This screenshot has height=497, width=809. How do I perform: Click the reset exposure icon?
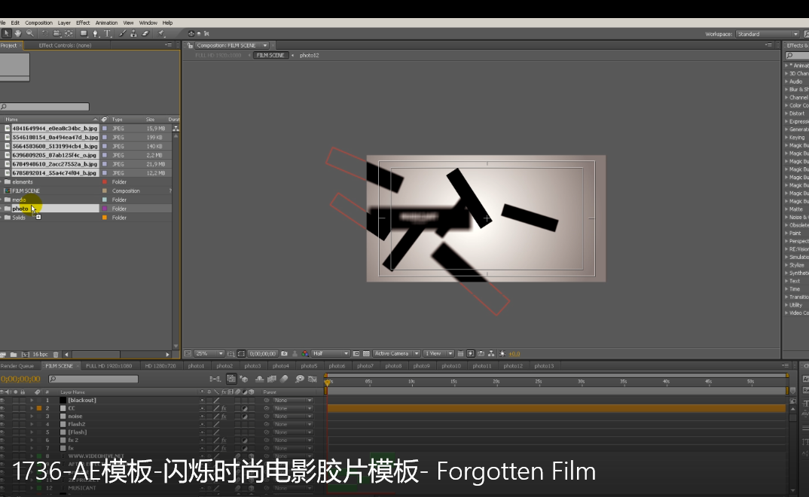[x=502, y=354]
